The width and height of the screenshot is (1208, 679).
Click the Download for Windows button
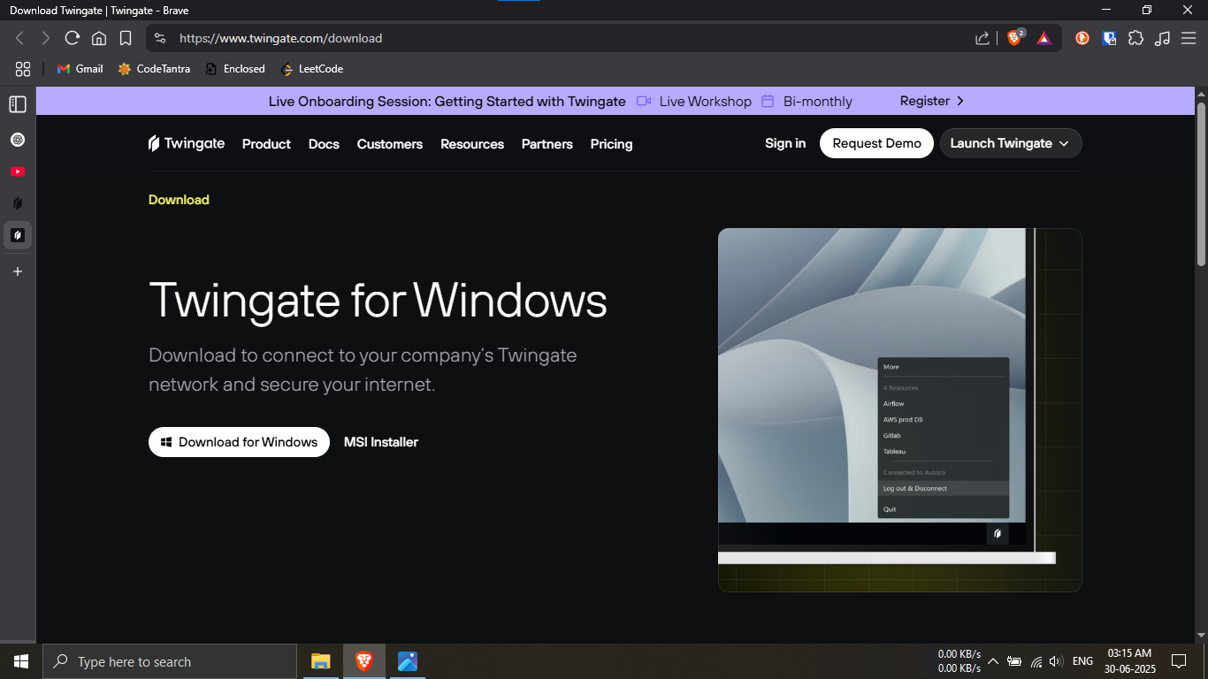click(x=239, y=442)
